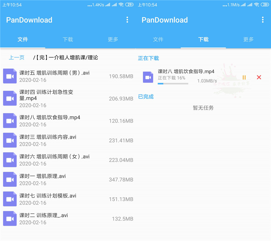This screenshot has width=271, height=241.
Task: Switch to 下载 tab on left screen
Action: coord(68,39)
